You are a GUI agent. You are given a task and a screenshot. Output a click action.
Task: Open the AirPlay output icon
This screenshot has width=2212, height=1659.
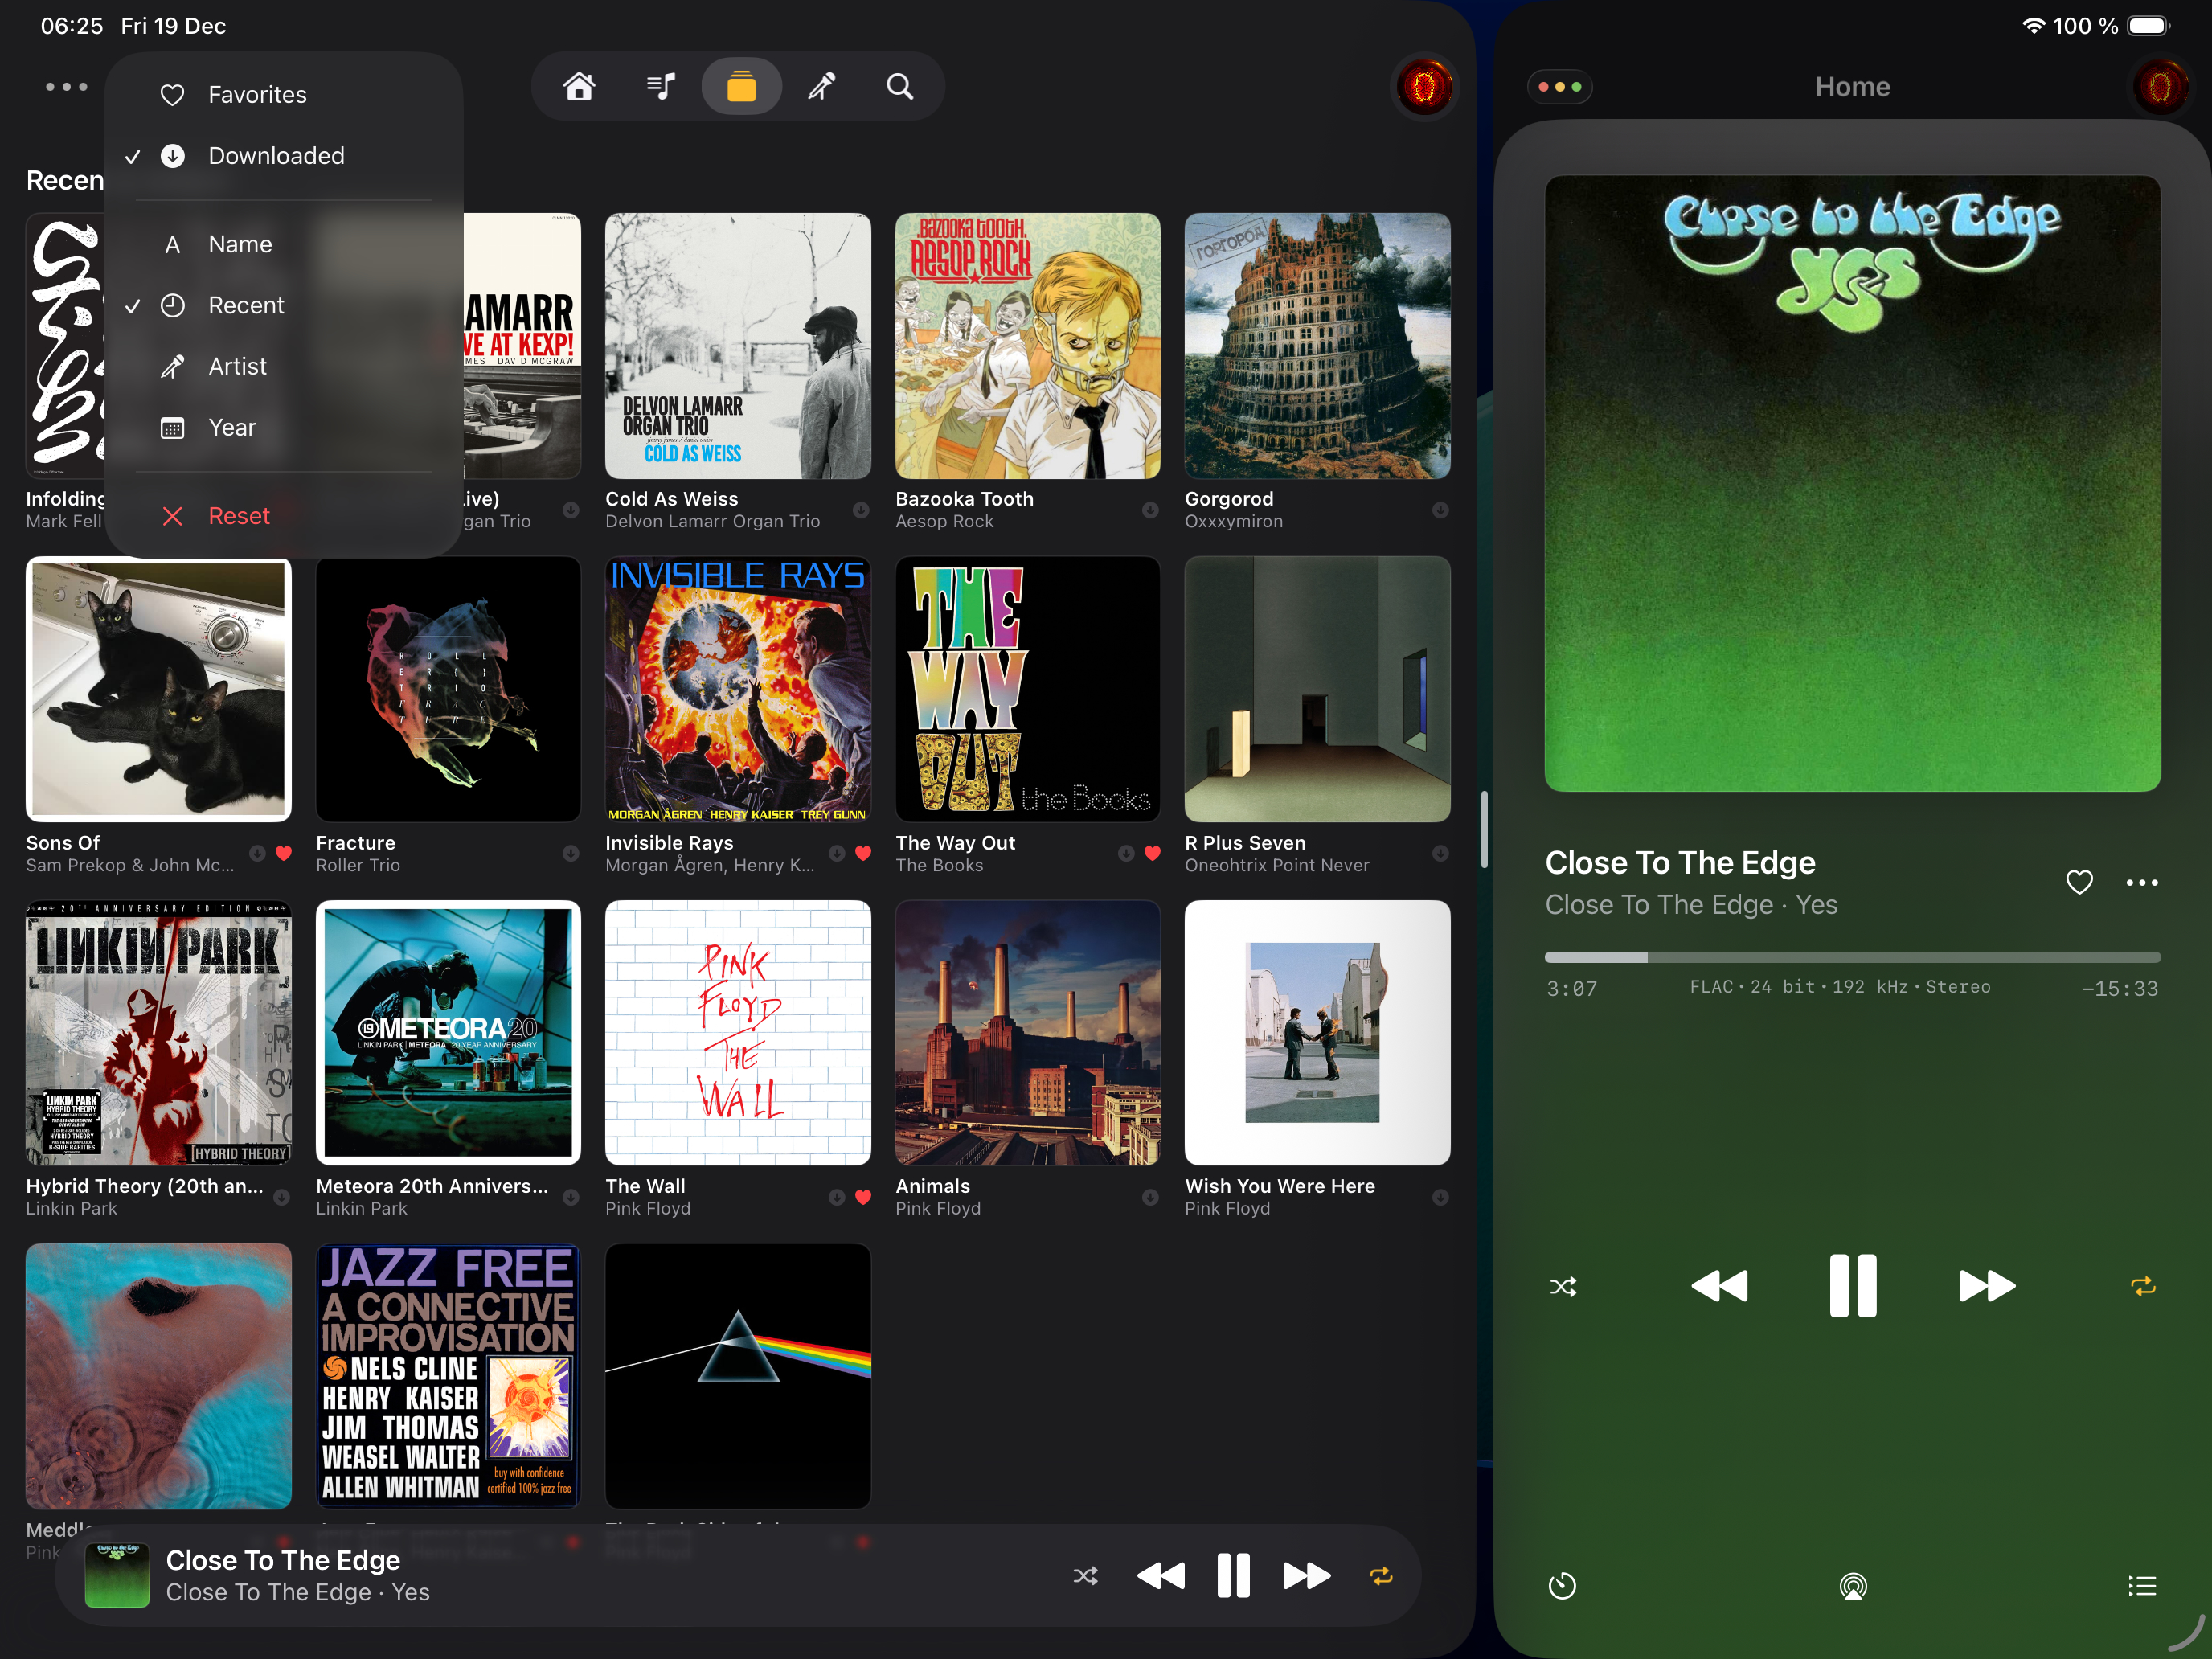tap(1852, 1586)
